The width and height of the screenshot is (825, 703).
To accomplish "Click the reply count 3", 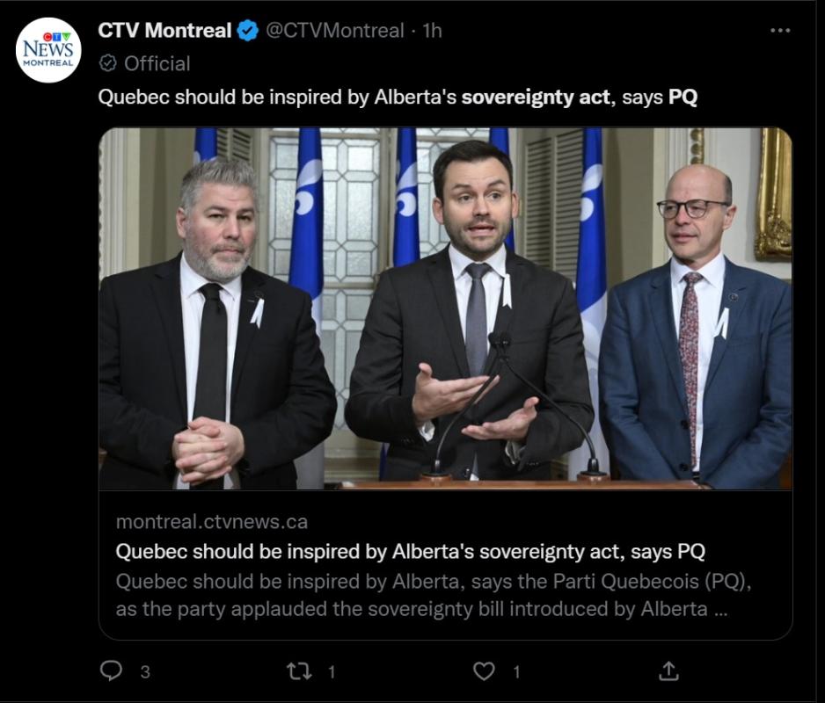I will 145,671.
